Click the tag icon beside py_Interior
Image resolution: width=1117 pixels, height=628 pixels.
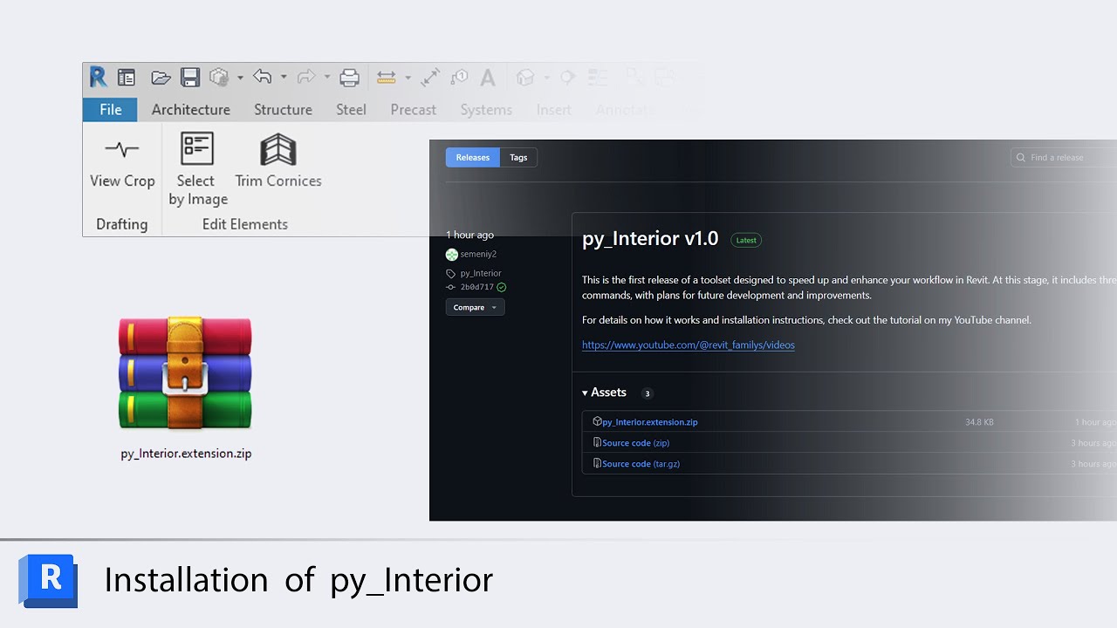(x=450, y=273)
